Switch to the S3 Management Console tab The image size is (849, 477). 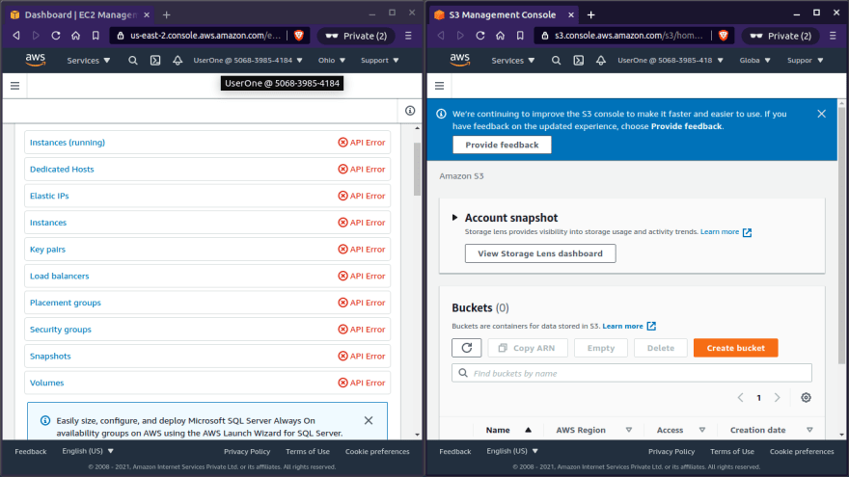coord(504,14)
